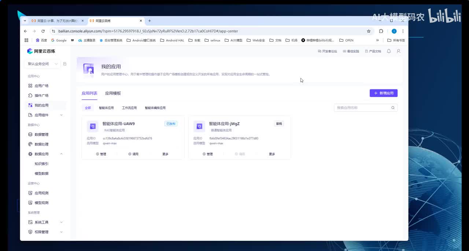Open the Chrome three-dot menu
Image resolution: width=469 pixels, height=251 pixels.
coord(403,31)
